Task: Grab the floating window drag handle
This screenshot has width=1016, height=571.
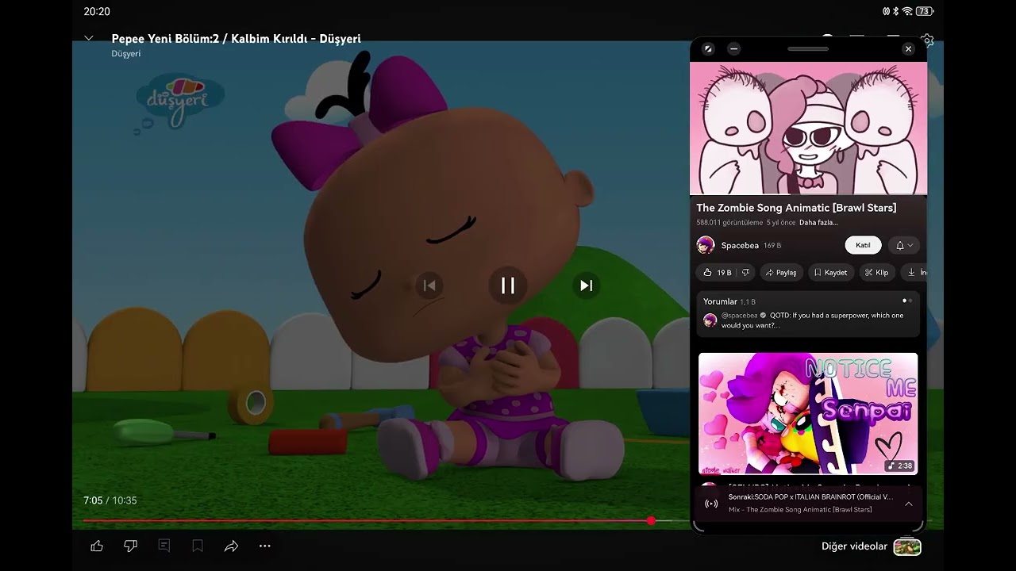Action: click(808, 49)
